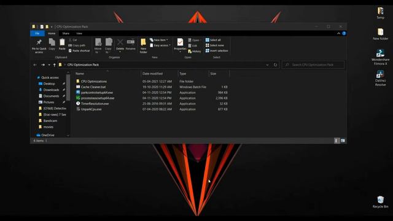Switch to Details view button
The image size is (393, 221).
pyautogui.click(x=337, y=141)
